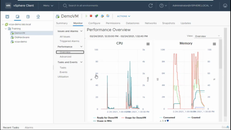The width and height of the screenshot is (231, 130).
Task: Toggle Ready for DemoVM legend series
Action: pyautogui.click(x=105, y=118)
